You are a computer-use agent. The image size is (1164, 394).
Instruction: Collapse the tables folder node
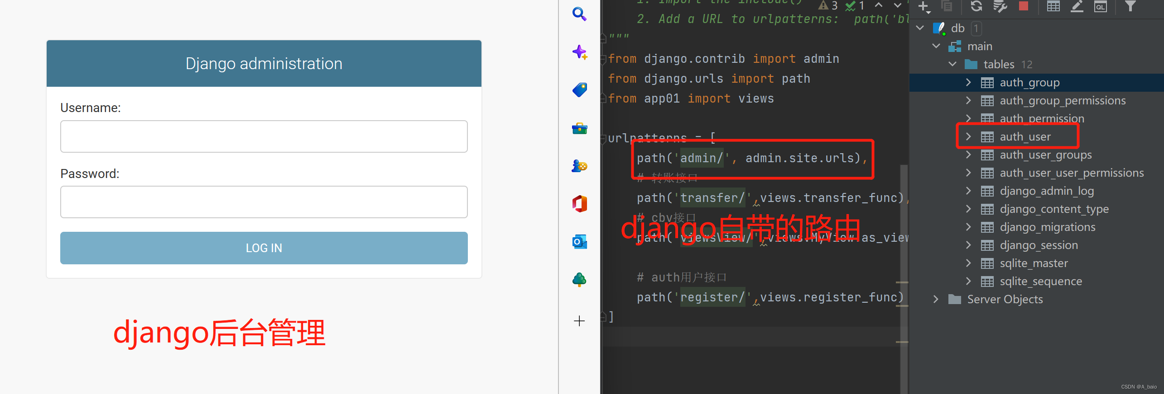pyautogui.click(x=952, y=64)
